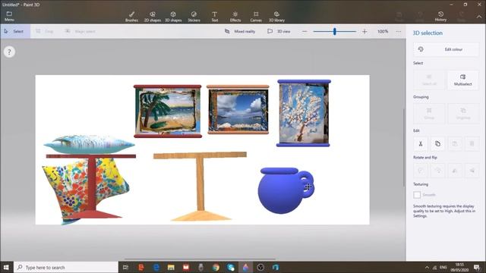Rotate selection right
Viewport: 486px width, 273px height.
click(437, 171)
